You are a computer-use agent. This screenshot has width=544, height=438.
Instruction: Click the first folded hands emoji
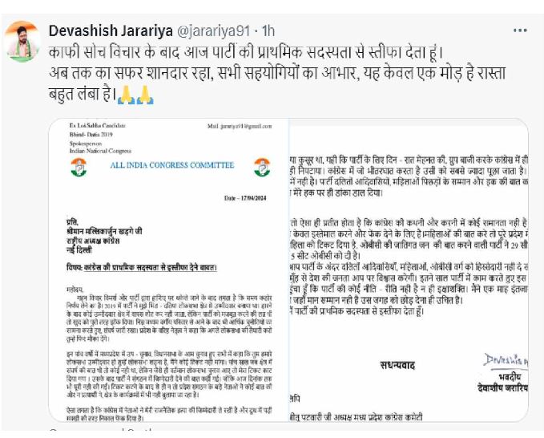(x=126, y=95)
